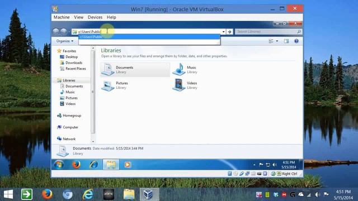
Task: Select Desktop under Favorites
Action: click(69, 57)
